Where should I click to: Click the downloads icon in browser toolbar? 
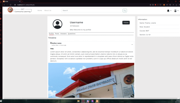[176, 5]
